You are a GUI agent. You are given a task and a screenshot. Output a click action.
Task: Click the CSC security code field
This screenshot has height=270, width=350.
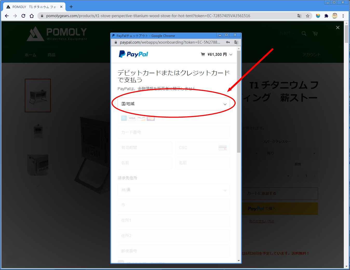click(x=203, y=148)
